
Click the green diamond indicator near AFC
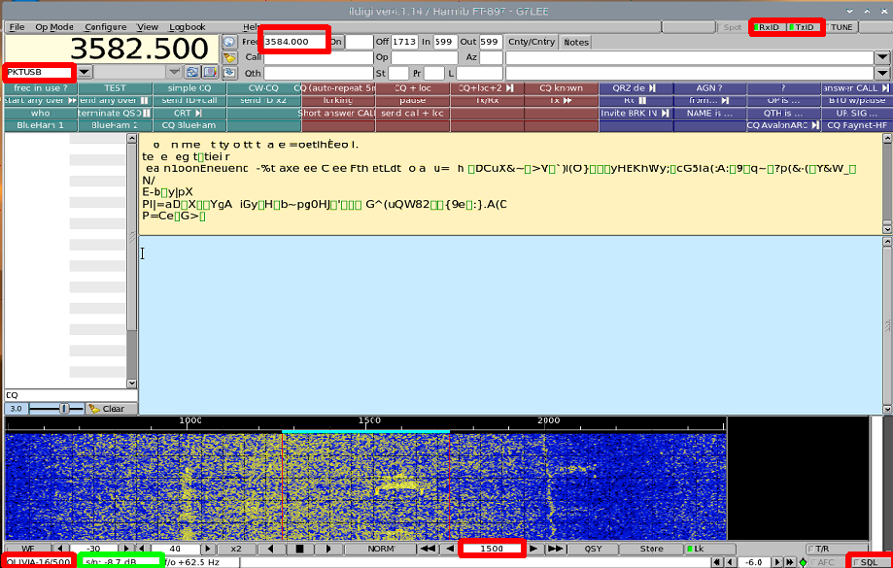coord(803,562)
